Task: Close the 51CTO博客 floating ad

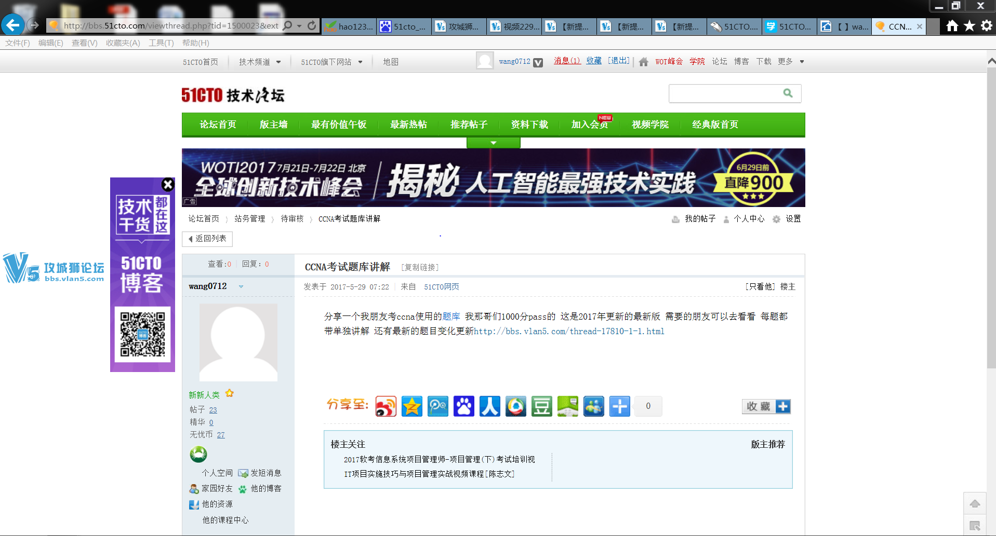Action: coord(167,185)
